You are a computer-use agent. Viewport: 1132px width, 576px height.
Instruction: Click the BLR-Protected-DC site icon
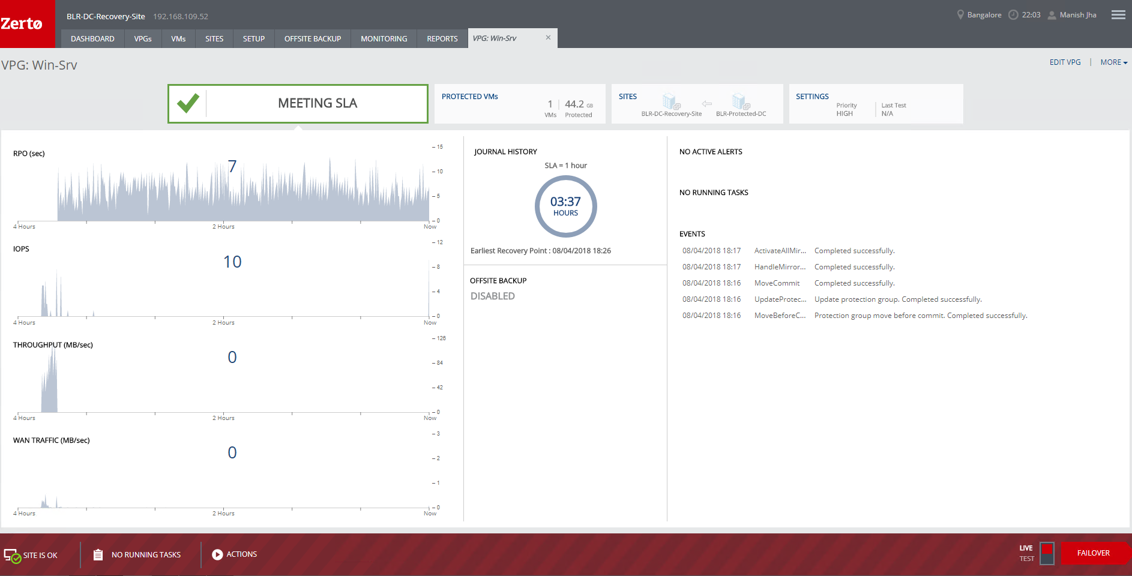[741, 101]
